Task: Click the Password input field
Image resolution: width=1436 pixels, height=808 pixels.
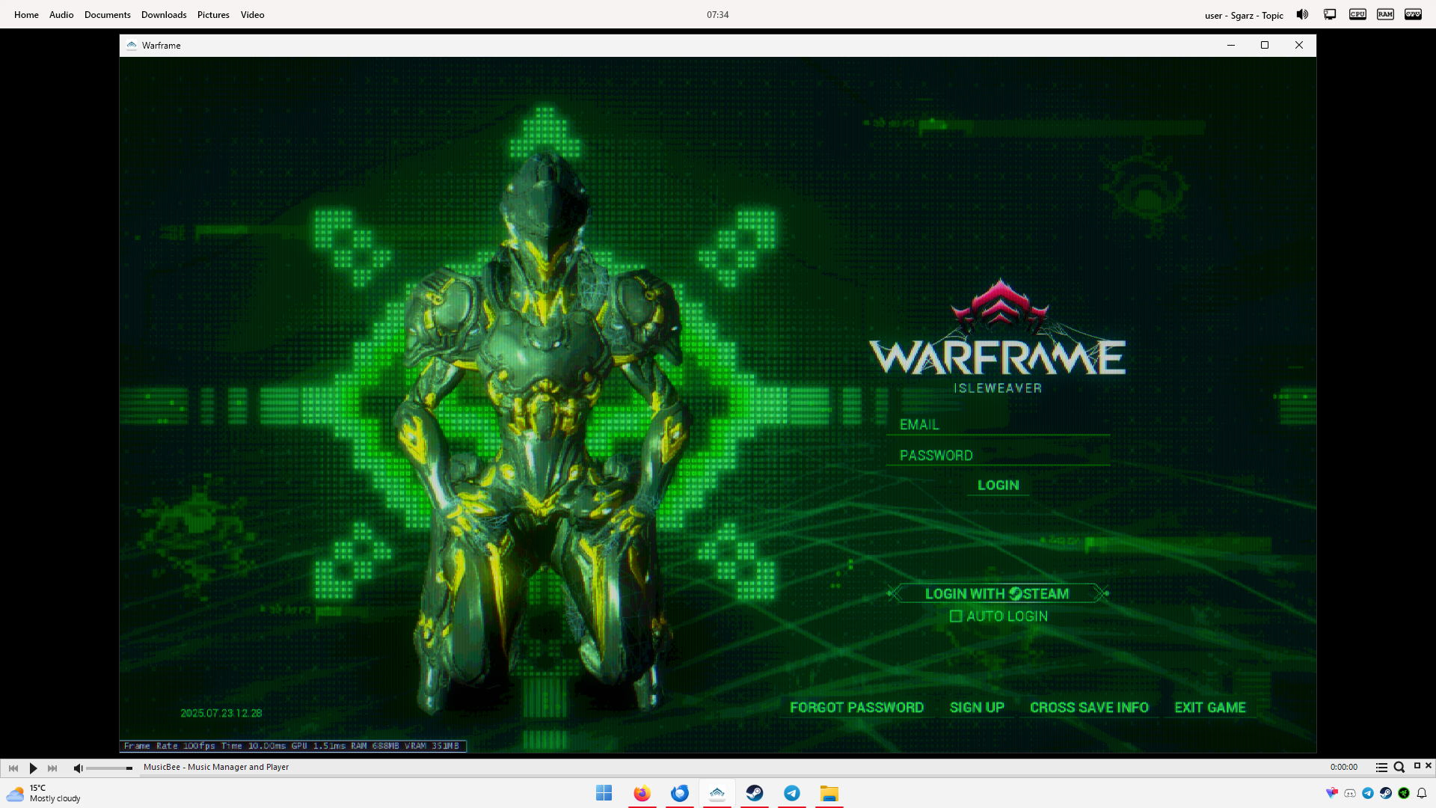Action: tap(998, 455)
